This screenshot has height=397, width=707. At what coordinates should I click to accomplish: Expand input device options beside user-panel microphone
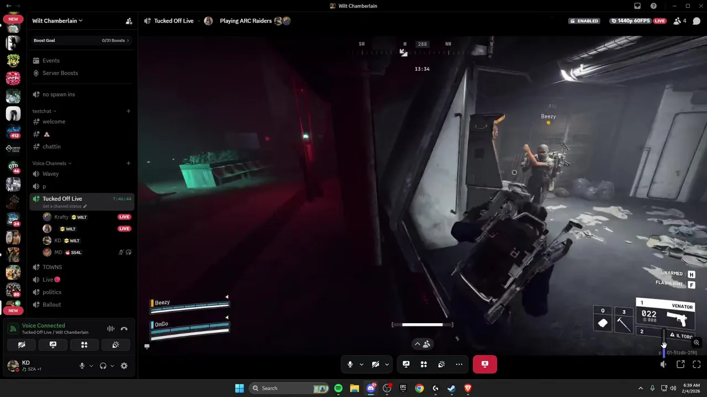click(91, 366)
